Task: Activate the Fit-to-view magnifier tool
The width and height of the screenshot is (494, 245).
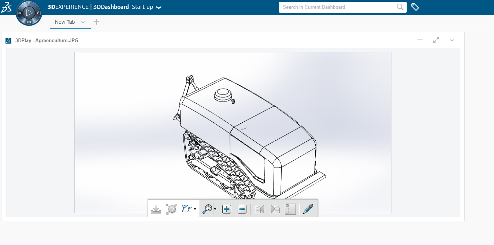Action: [x=207, y=209]
